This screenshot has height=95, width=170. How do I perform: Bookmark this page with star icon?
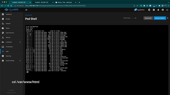[x=137, y=6]
